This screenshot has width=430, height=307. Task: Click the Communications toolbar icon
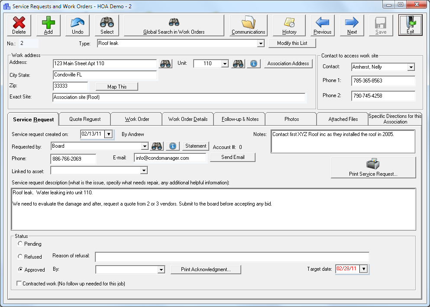click(248, 25)
